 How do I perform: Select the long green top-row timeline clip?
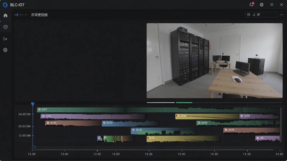[158, 110]
